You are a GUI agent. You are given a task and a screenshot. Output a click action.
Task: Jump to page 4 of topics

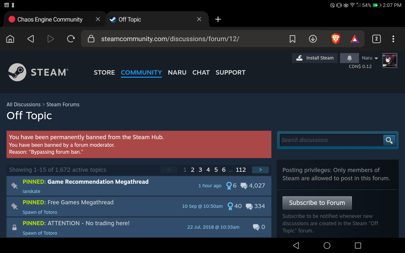pos(208,170)
